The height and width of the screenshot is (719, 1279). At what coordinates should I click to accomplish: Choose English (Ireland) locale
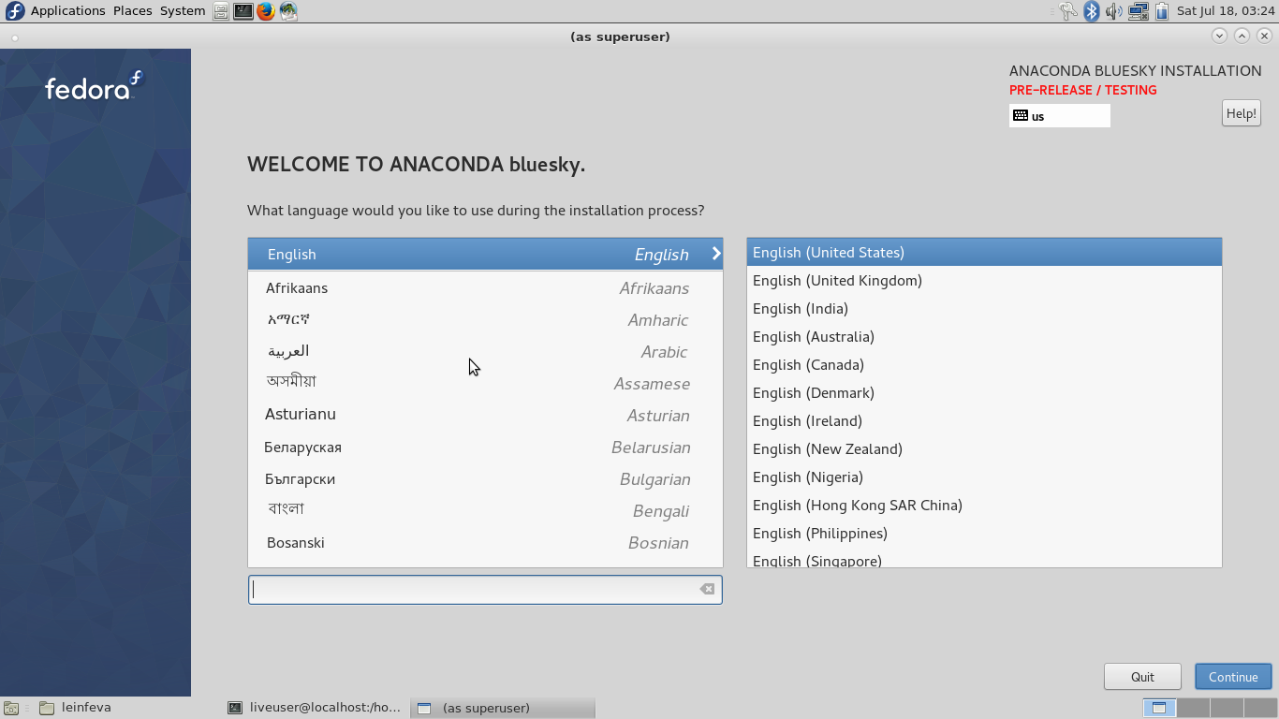[x=984, y=420]
